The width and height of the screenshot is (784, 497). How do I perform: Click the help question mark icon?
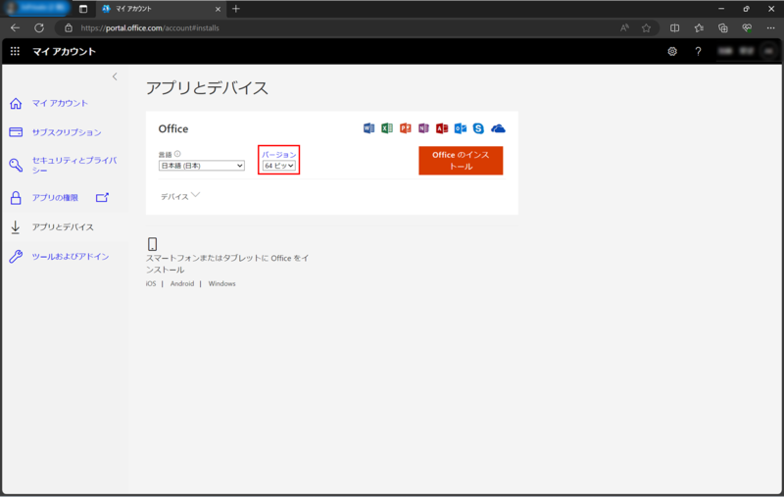point(698,51)
